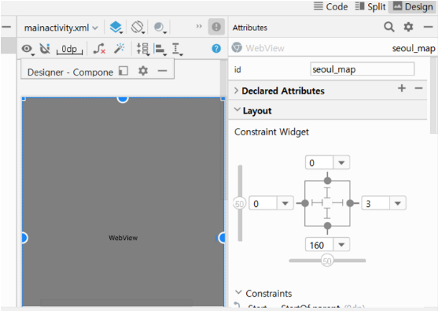Click the top constraint anchor dot
This screenshot has width=438, height=311.
tap(327, 180)
